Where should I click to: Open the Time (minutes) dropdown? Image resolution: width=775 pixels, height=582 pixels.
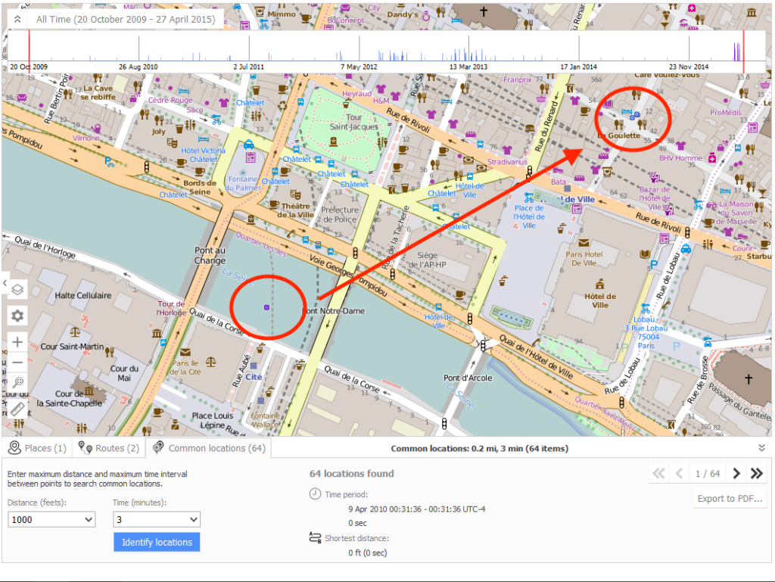(x=157, y=519)
